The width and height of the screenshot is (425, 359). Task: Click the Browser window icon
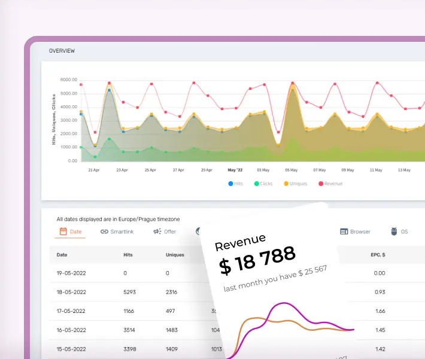point(344,232)
